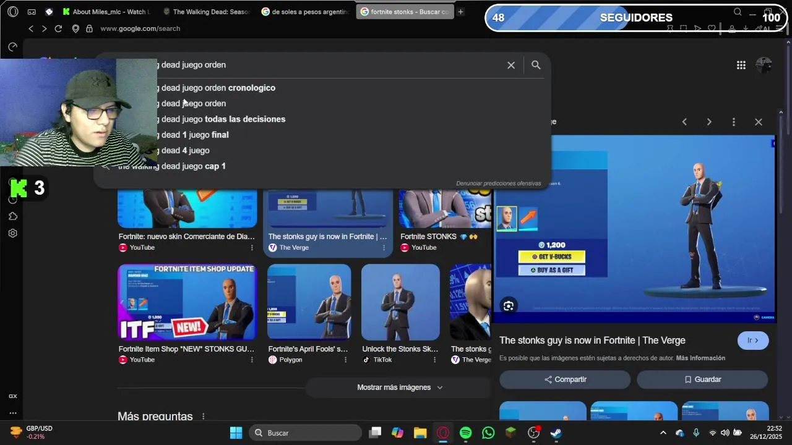Click the Task View taskbar icon

click(x=375, y=433)
